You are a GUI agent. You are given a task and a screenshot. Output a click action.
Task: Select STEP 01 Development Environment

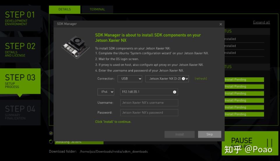[20, 18]
